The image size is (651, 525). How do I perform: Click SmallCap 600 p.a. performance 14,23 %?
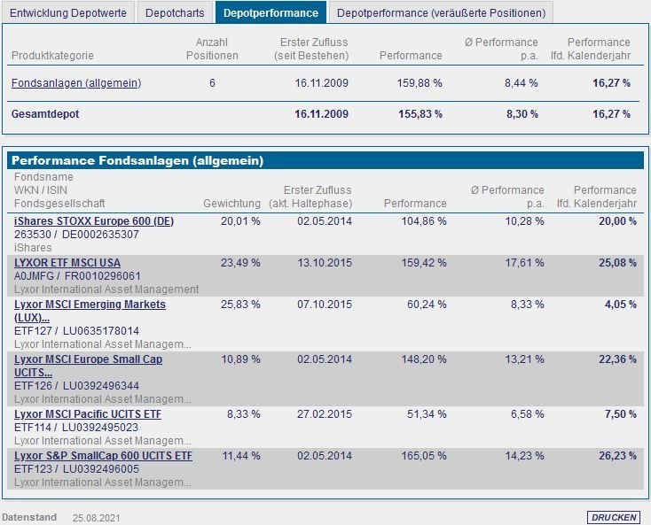[x=524, y=456]
